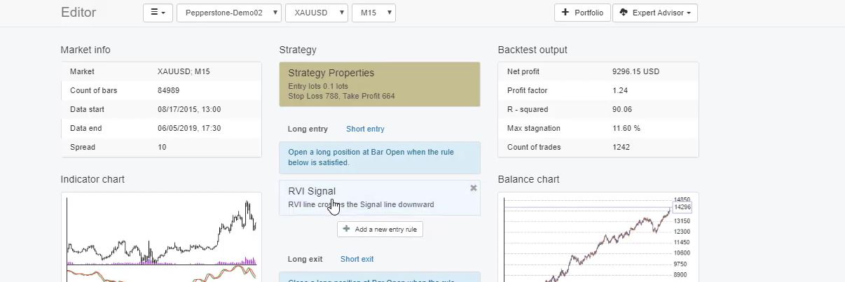845x282 pixels.
Task: Open the Strategy Properties panel
Action: [x=379, y=84]
